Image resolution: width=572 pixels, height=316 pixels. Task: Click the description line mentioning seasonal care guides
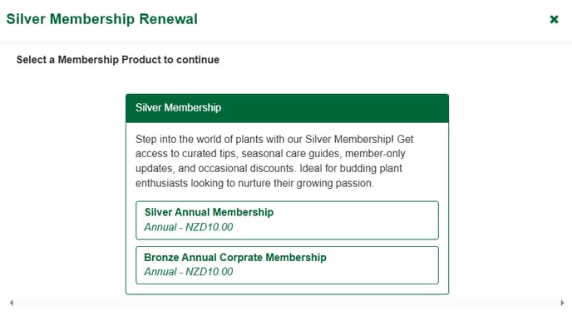pos(270,154)
